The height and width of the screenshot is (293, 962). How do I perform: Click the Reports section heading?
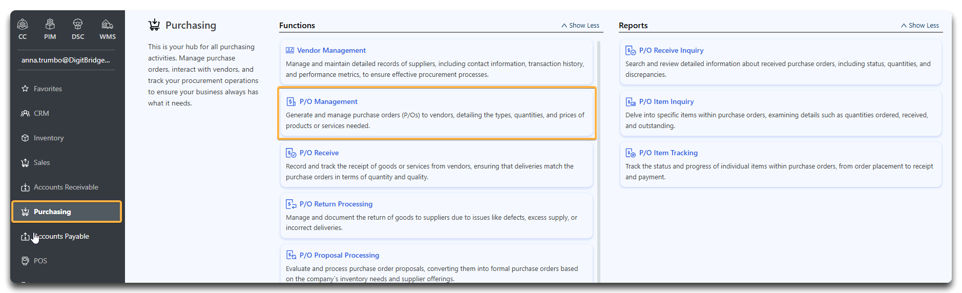(x=633, y=25)
